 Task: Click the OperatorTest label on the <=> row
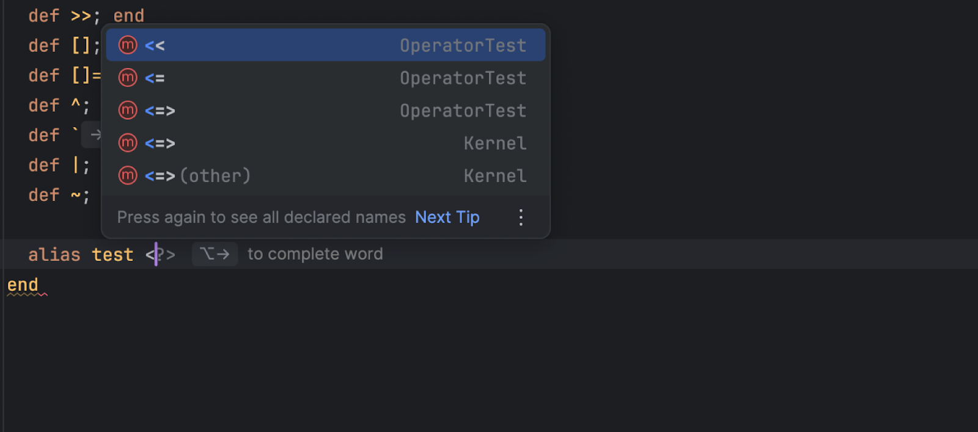(x=463, y=111)
